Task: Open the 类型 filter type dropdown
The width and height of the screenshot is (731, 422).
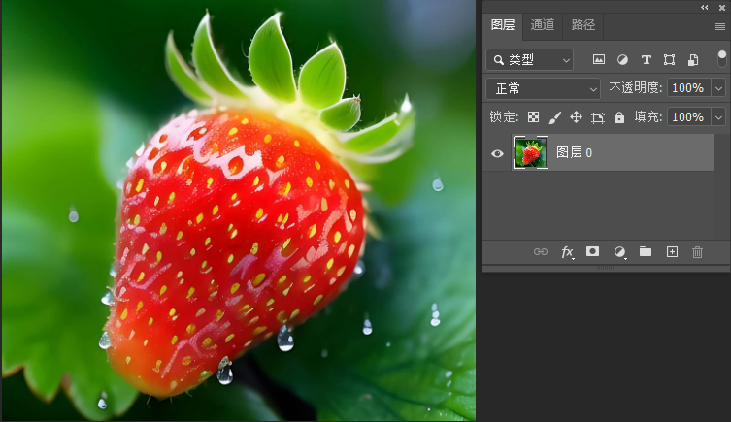Action: 529,59
